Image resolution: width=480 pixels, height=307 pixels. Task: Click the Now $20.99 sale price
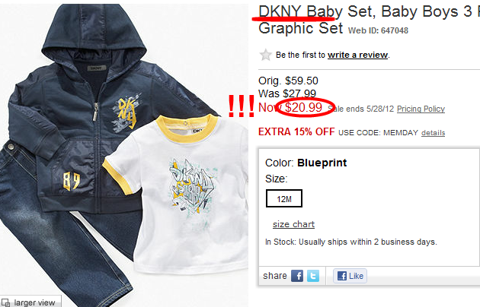click(290, 107)
